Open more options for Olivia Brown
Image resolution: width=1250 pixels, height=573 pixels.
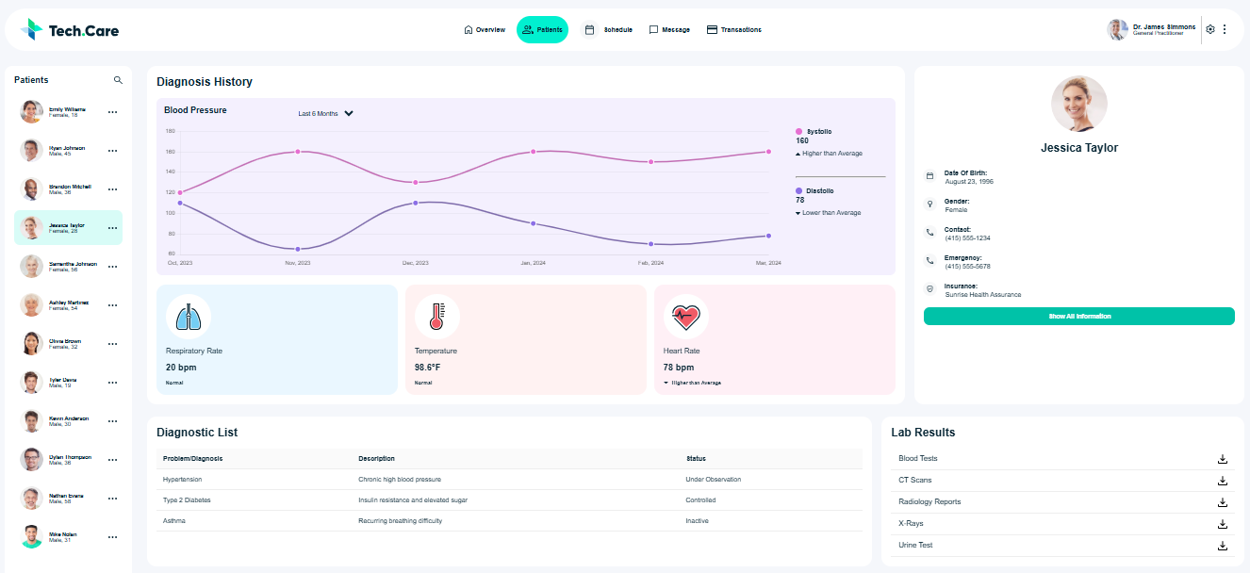[113, 344]
